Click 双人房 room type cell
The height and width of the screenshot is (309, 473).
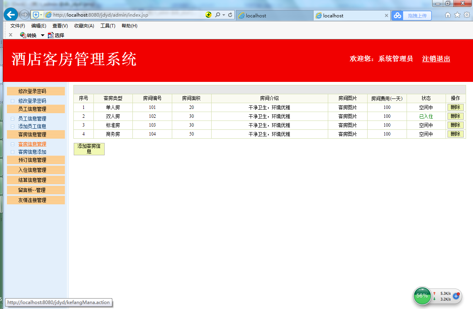[x=113, y=116]
